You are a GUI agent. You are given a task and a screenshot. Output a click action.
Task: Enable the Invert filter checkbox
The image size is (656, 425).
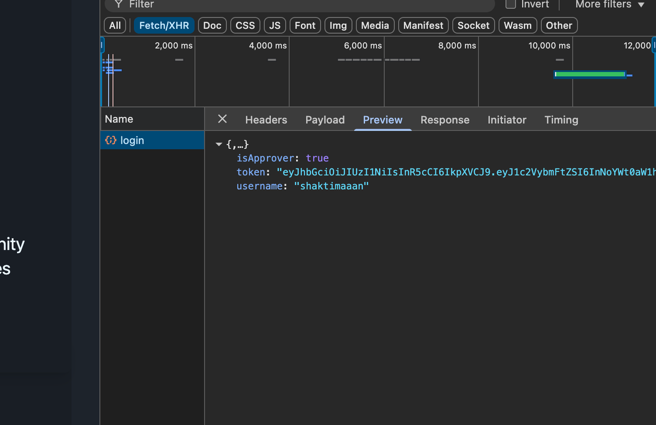[510, 4]
